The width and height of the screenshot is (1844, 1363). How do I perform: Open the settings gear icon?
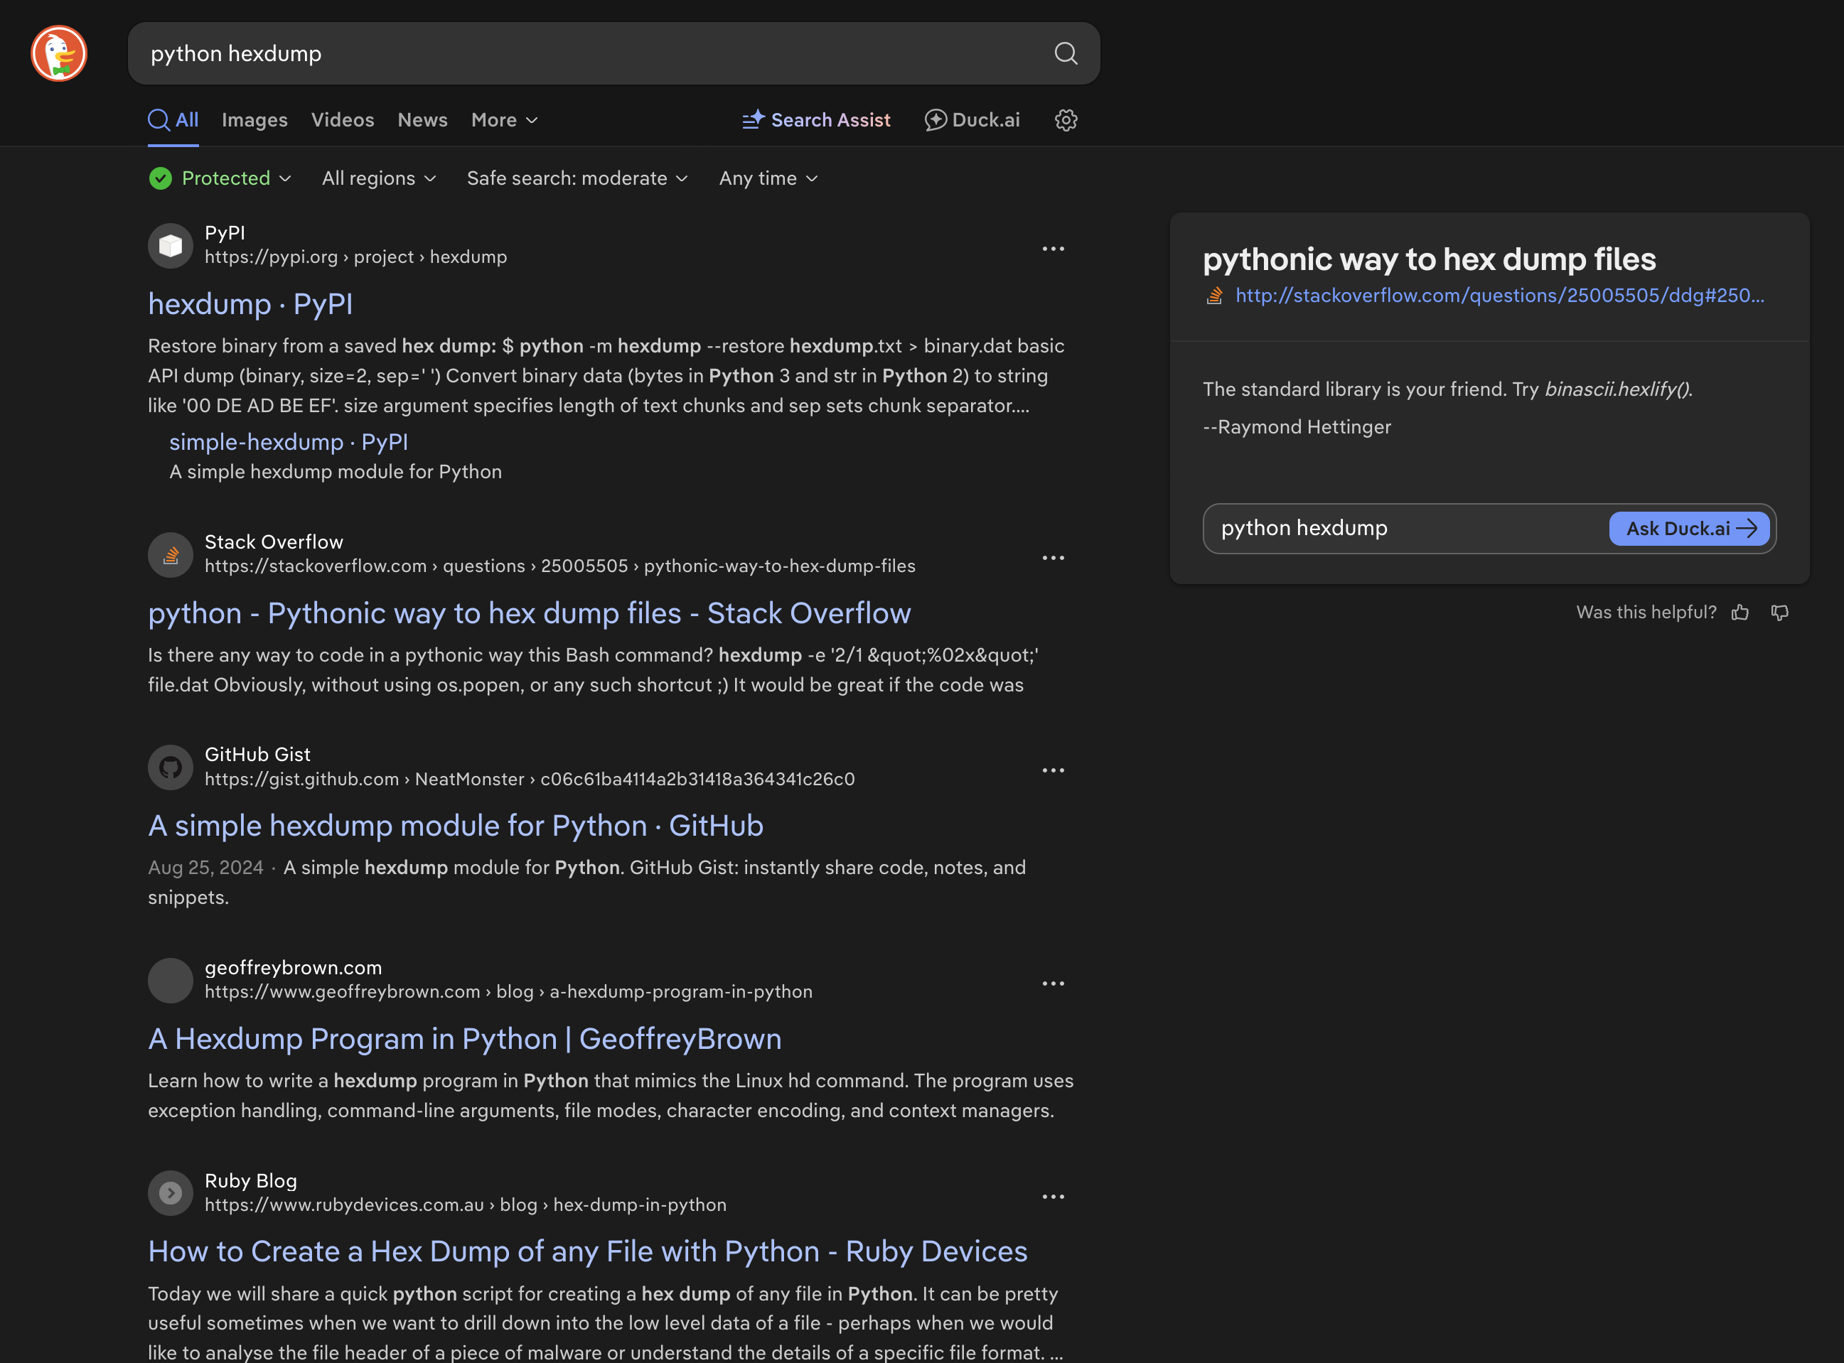(1065, 121)
